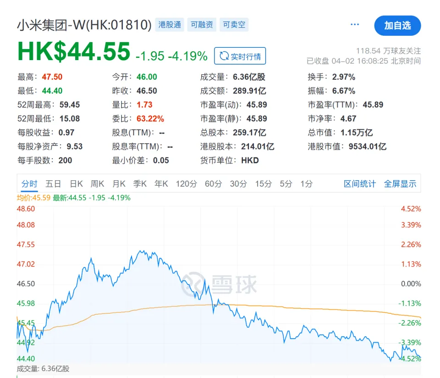The width and height of the screenshot is (440, 378).
Task: Show the 季K chart tab
Action: pos(140,184)
